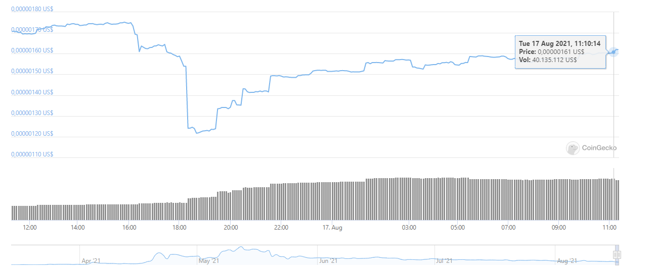The height and width of the screenshot is (274, 655).
Task: Click the '0,00000110 US$' y-axis label
Action: pyautogui.click(x=32, y=154)
